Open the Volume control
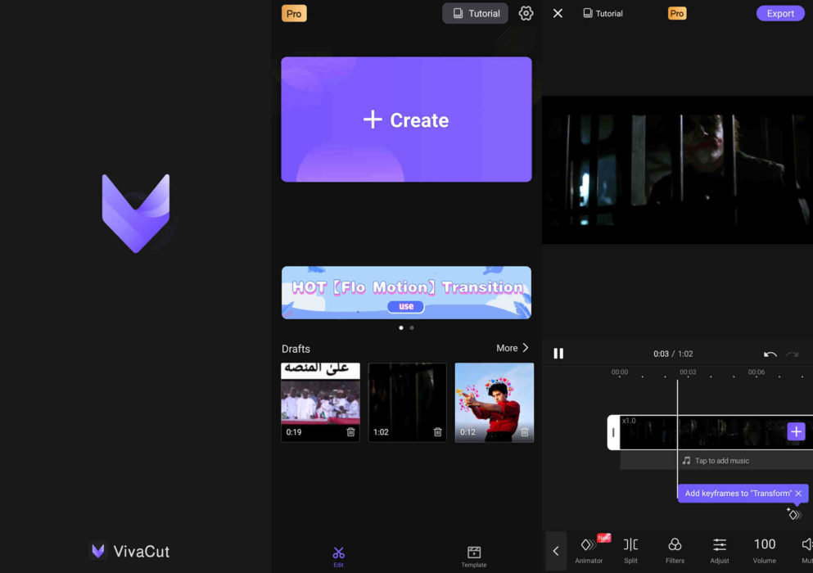Viewport: 813px width, 573px height. point(763,548)
